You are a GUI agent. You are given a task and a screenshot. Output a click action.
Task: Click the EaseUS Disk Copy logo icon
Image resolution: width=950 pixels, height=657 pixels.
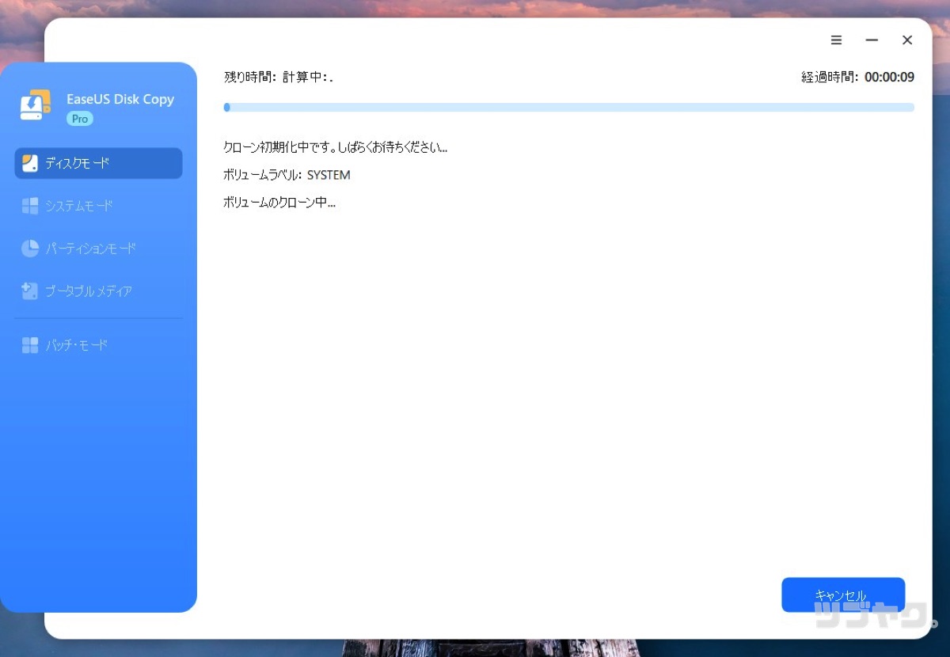[x=34, y=104]
